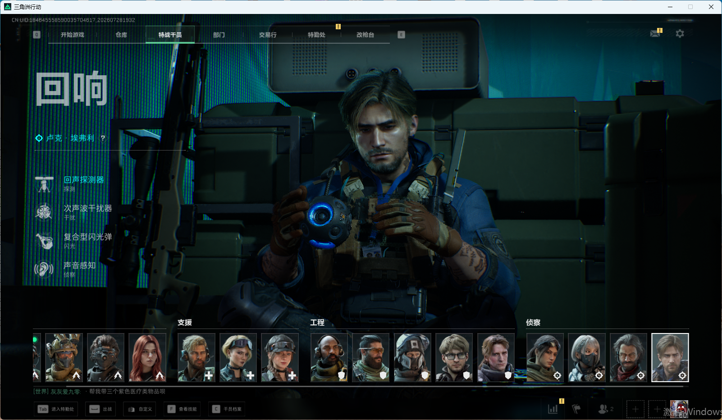722x420 pixels.
Task: Open the player avatar in bottom corner
Action: [x=679, y=409]
